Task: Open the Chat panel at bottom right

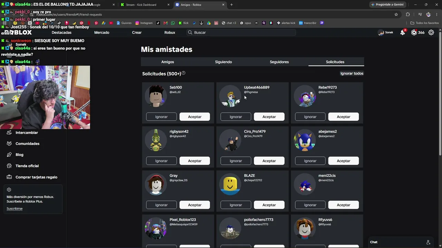Action: pyautogui.click(x=401, y=242)
